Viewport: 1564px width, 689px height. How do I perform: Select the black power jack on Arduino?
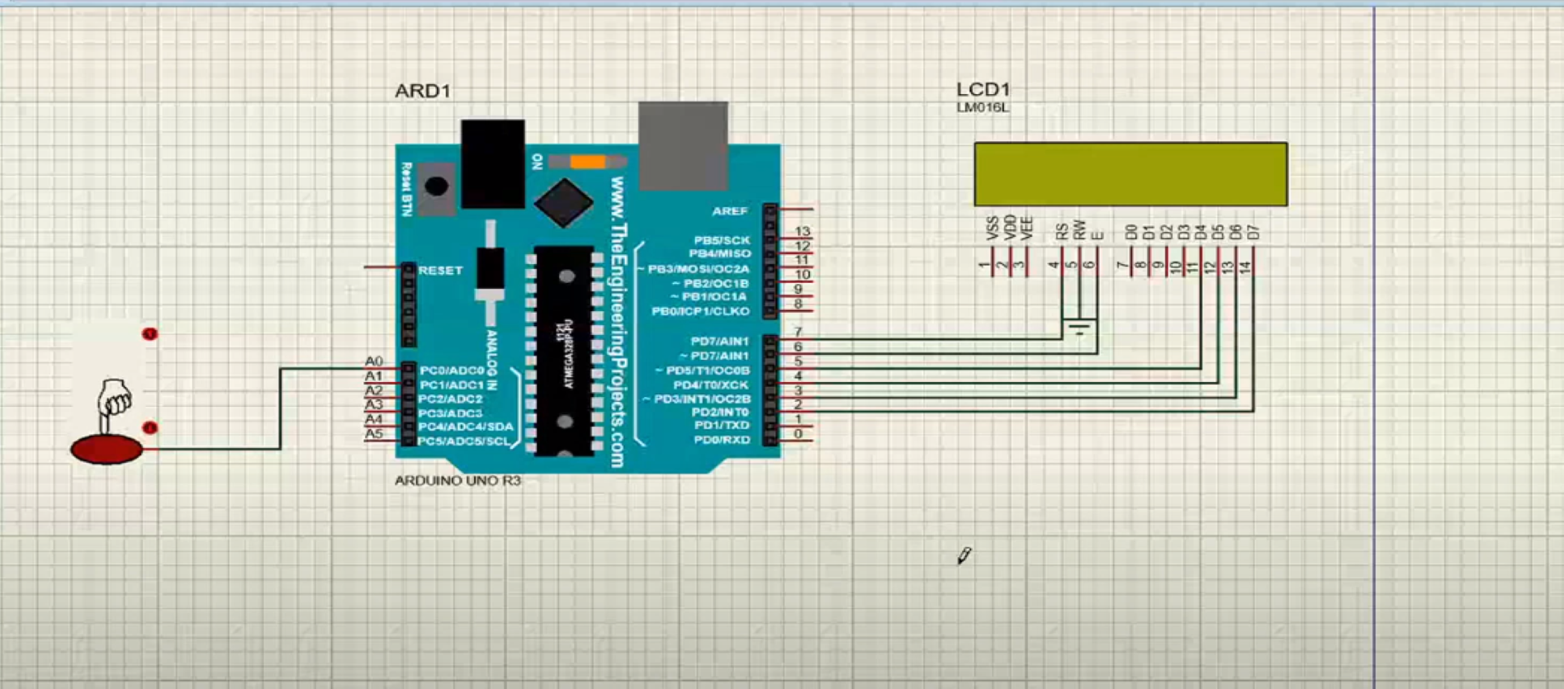click(493, 163)
